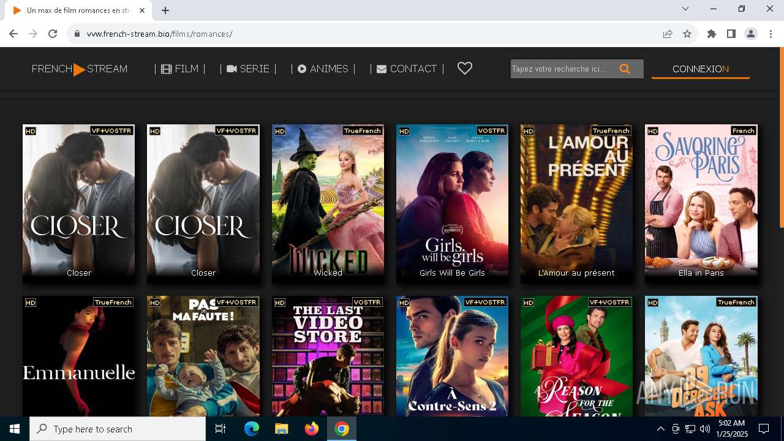Click the browser address bar URL

pyautogui.click(x=160, y=34)
